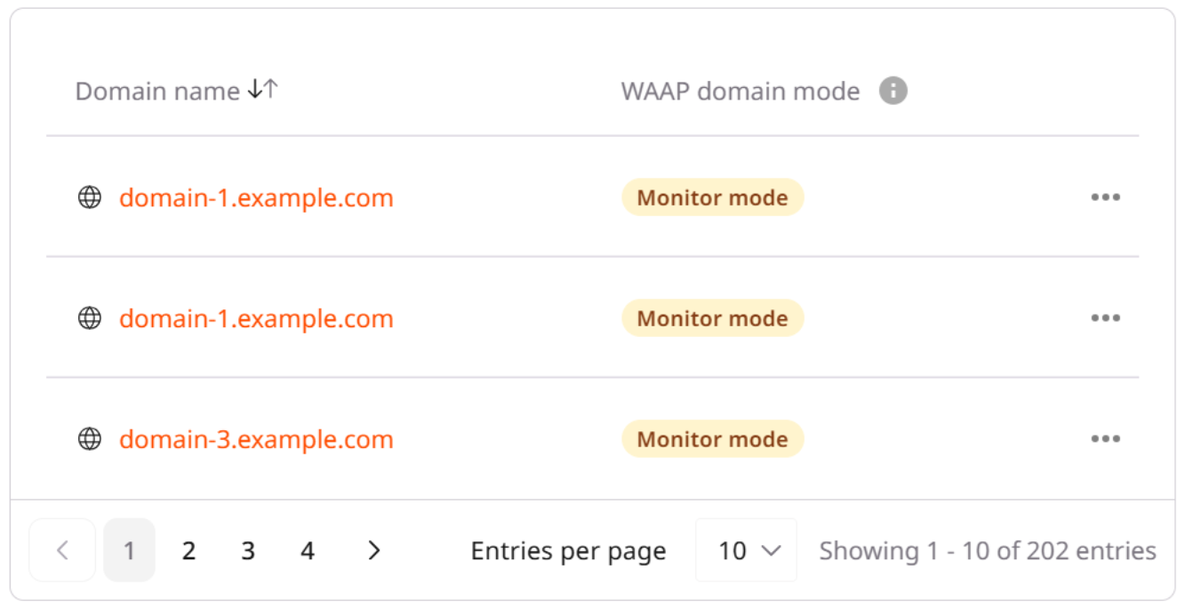This screenshot has width=1185, height=609.
Task: Click the globe icon on the second row
Action: tap(90, 318)
